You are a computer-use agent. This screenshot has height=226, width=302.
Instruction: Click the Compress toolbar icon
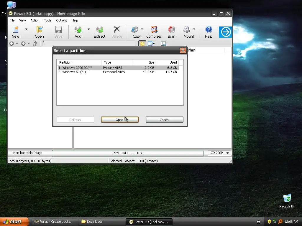click(x=154, y=32)
